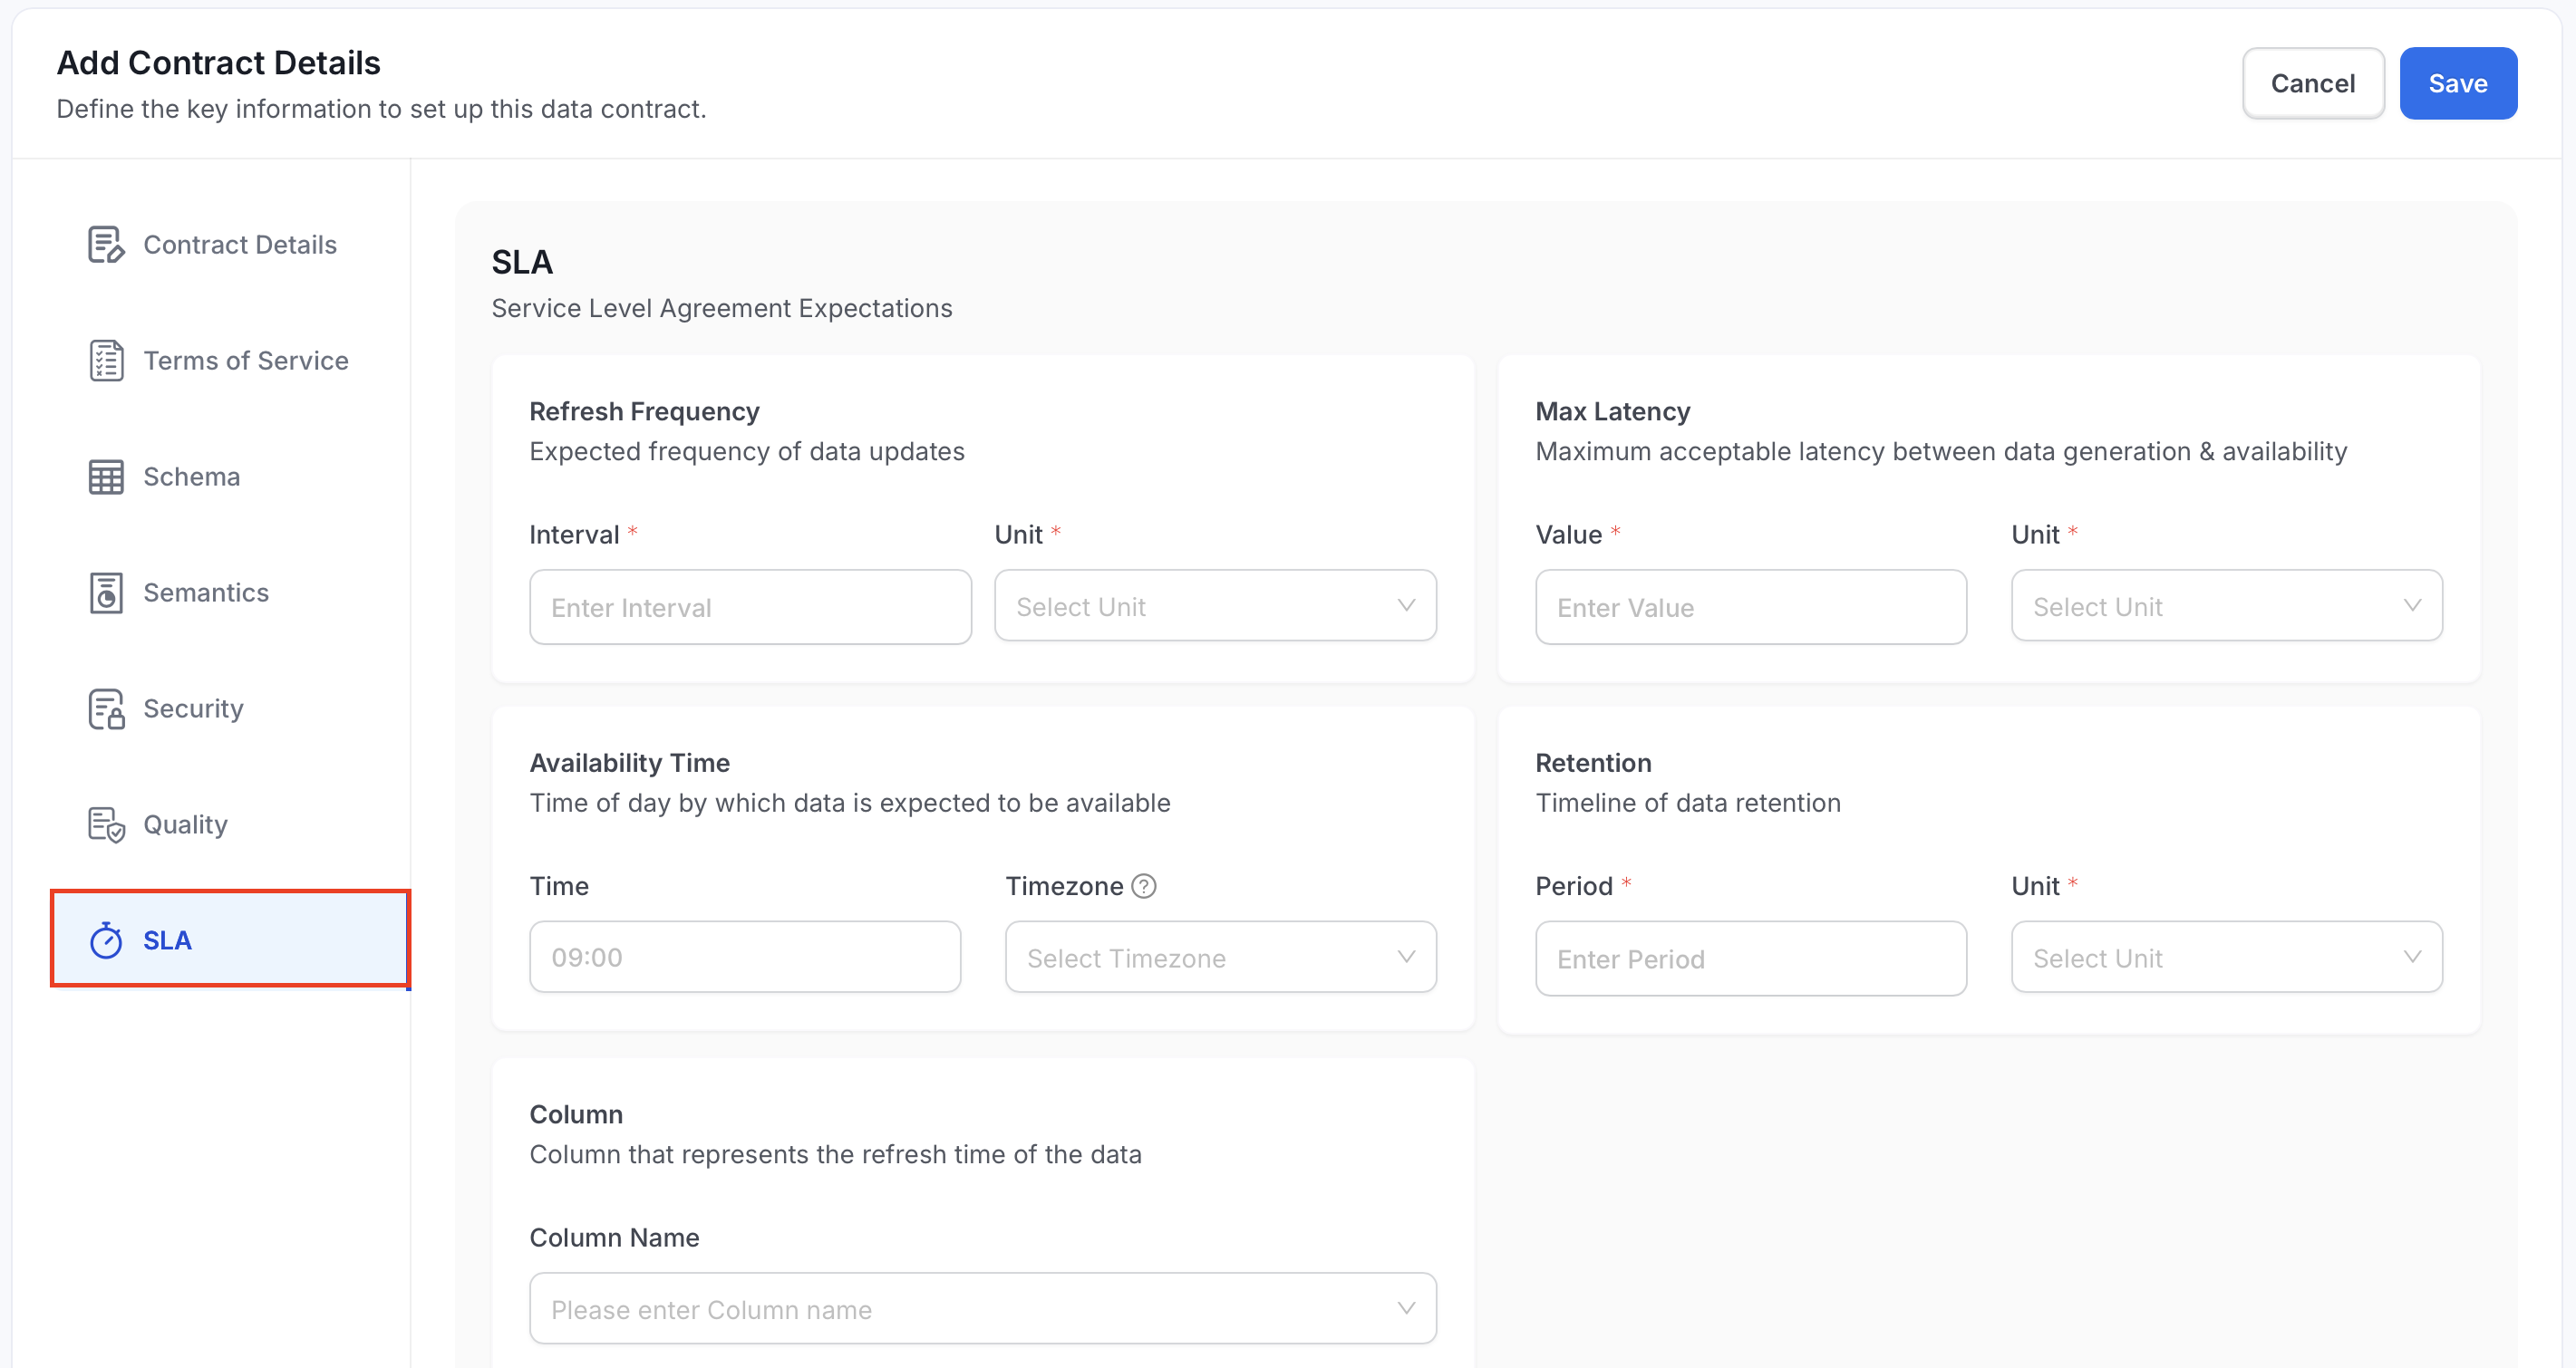Screen dimensions: 2576x1368
Task: Focus the Enter Interval input field
Action: [750, 607]
